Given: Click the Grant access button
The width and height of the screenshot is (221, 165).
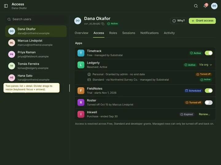Looking at the screenshot, I should [x=202, y=21].
